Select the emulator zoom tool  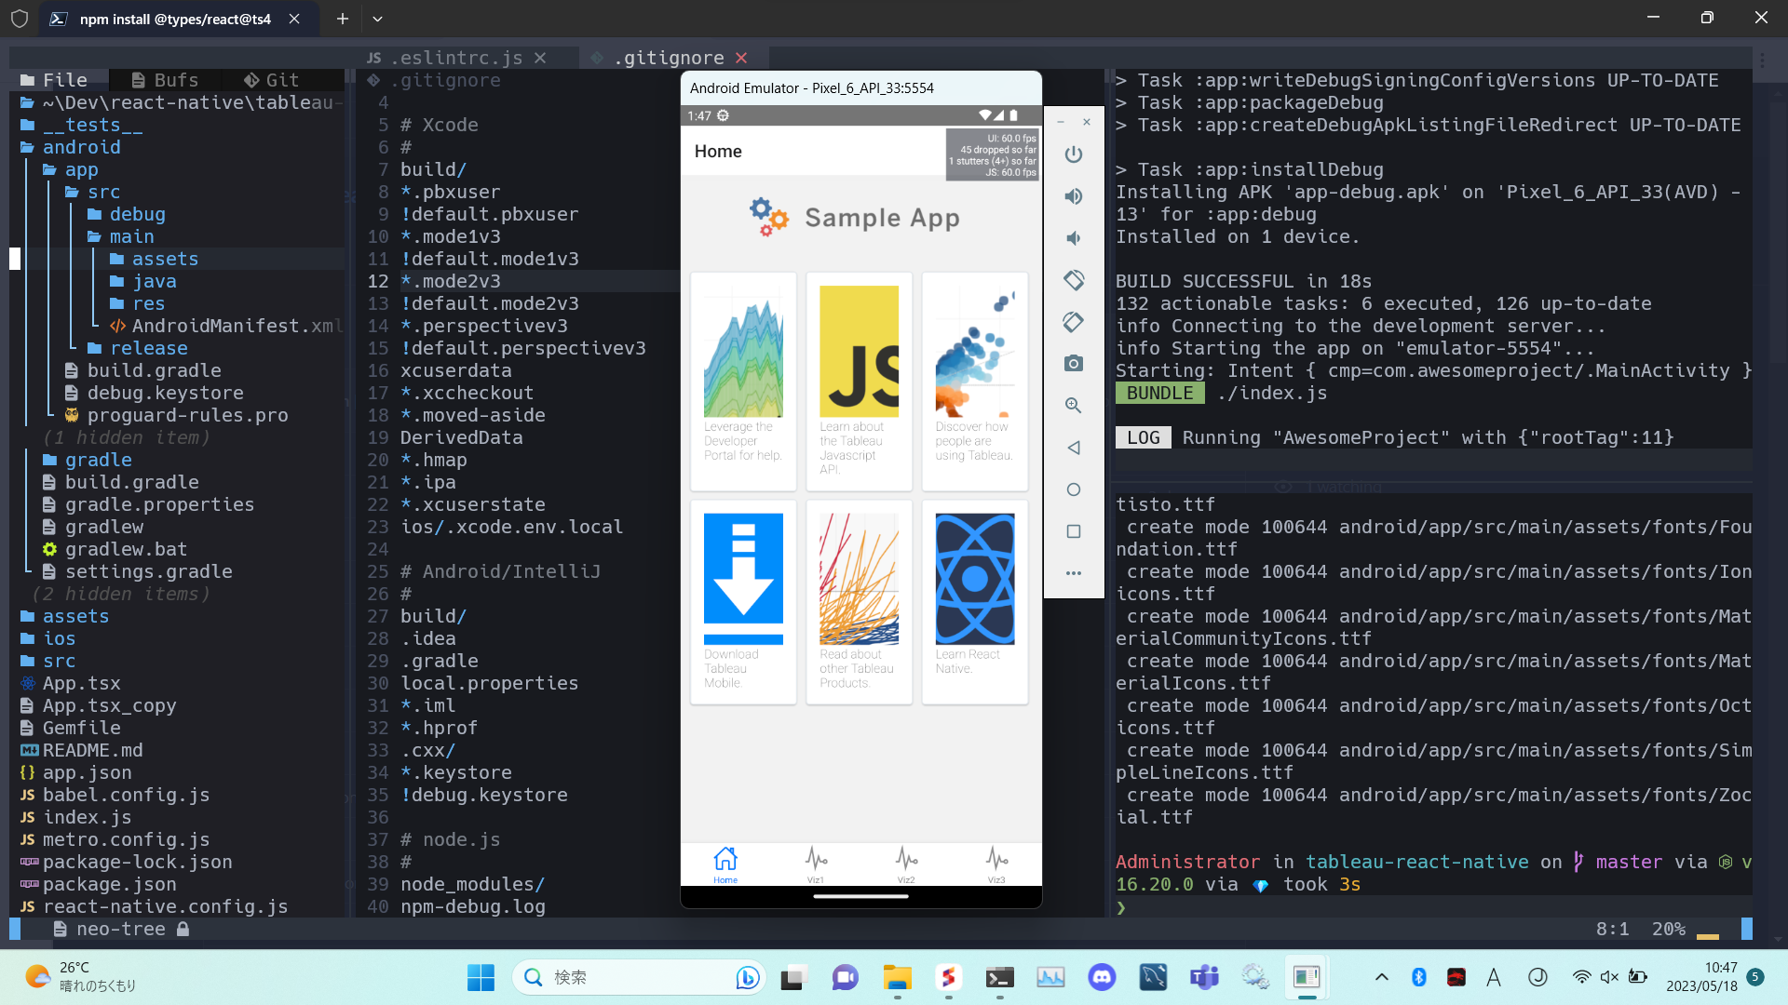(1074, 405)
